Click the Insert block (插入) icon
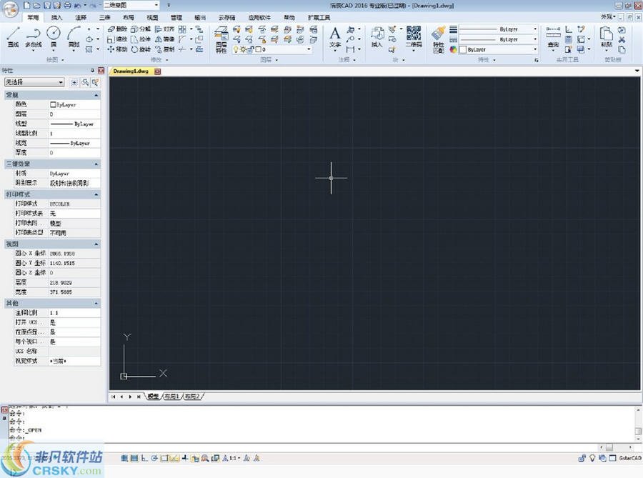 pyautogui.click(x=377, y=37)
